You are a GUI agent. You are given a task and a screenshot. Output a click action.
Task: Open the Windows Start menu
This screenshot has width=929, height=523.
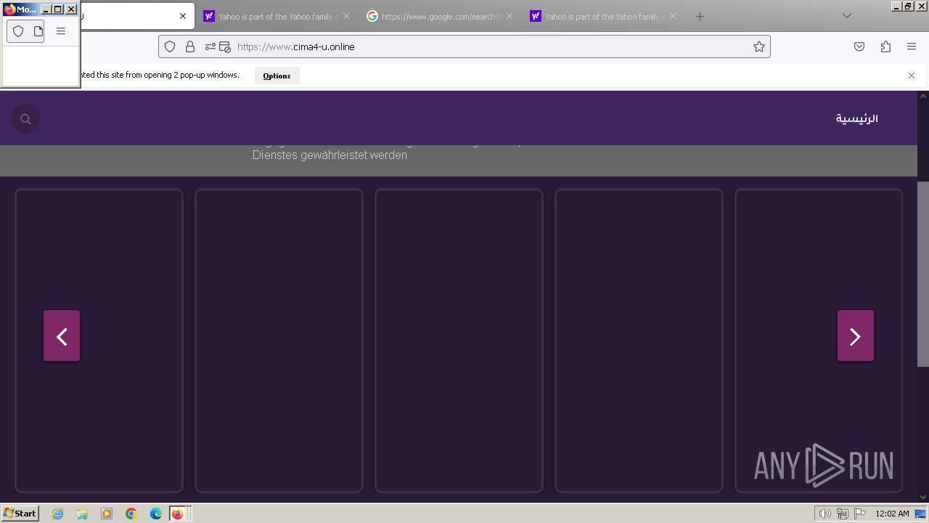pos(20,513)
